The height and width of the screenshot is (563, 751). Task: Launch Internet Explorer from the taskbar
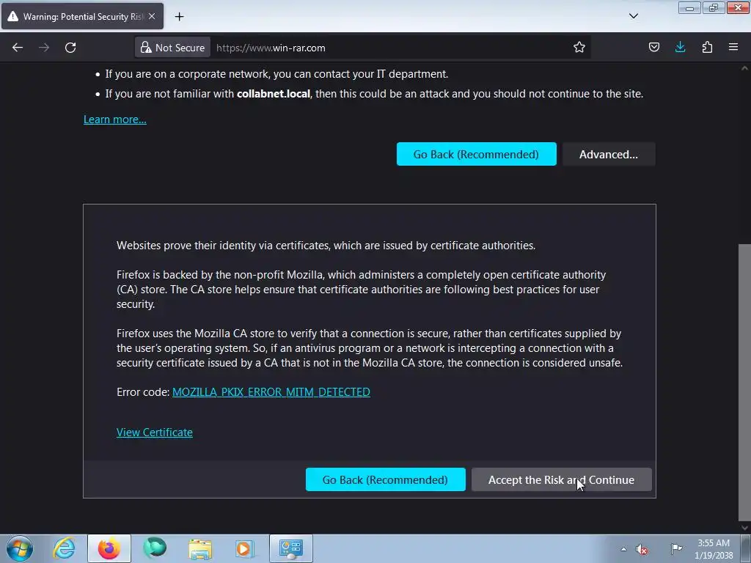[65, 548]
